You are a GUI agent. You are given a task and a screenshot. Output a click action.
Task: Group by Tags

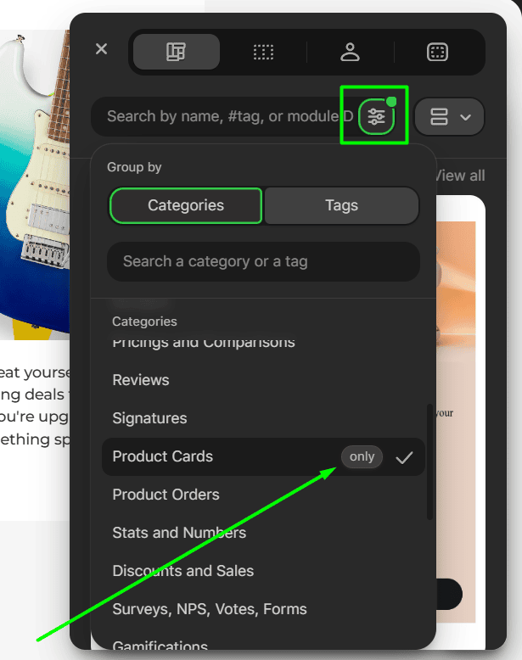click(341, 205)
